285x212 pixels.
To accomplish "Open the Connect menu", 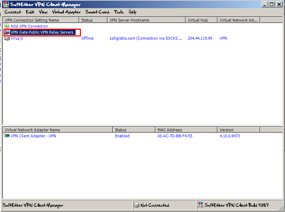I will click(13, 12).
